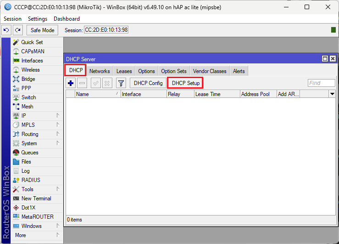
Task: Sort by the Interface column header
Action: (x=144, y=94)
